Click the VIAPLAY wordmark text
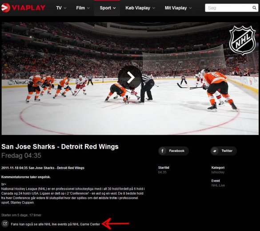 28,8
